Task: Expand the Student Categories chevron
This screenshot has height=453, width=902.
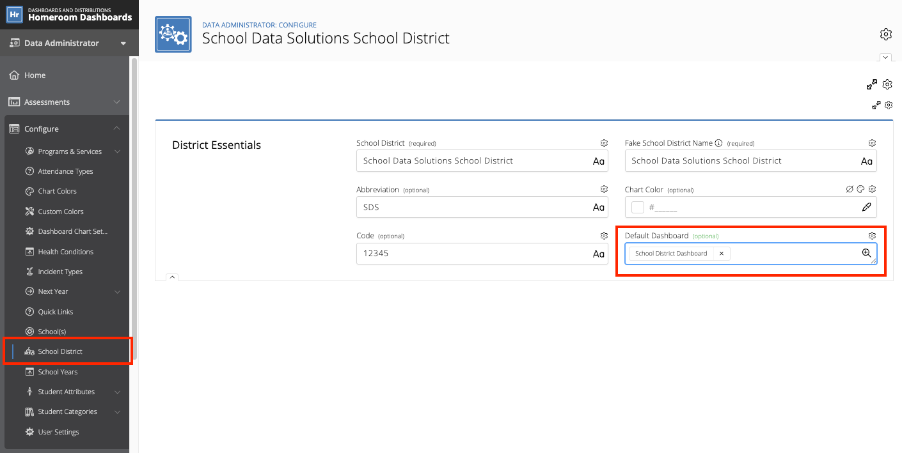Action: (117, 411)
